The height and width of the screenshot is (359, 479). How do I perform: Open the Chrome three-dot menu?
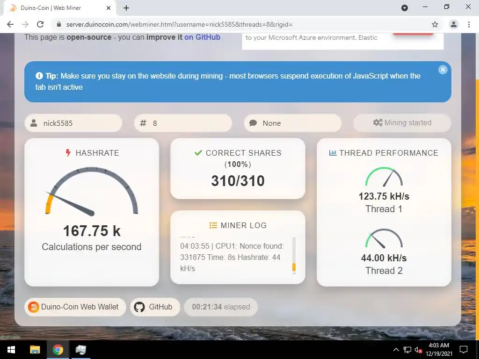[x=469, y=24]
